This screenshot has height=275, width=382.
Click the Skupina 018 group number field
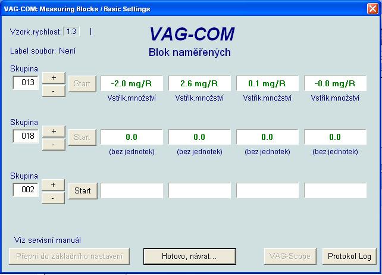pos(26,136)
